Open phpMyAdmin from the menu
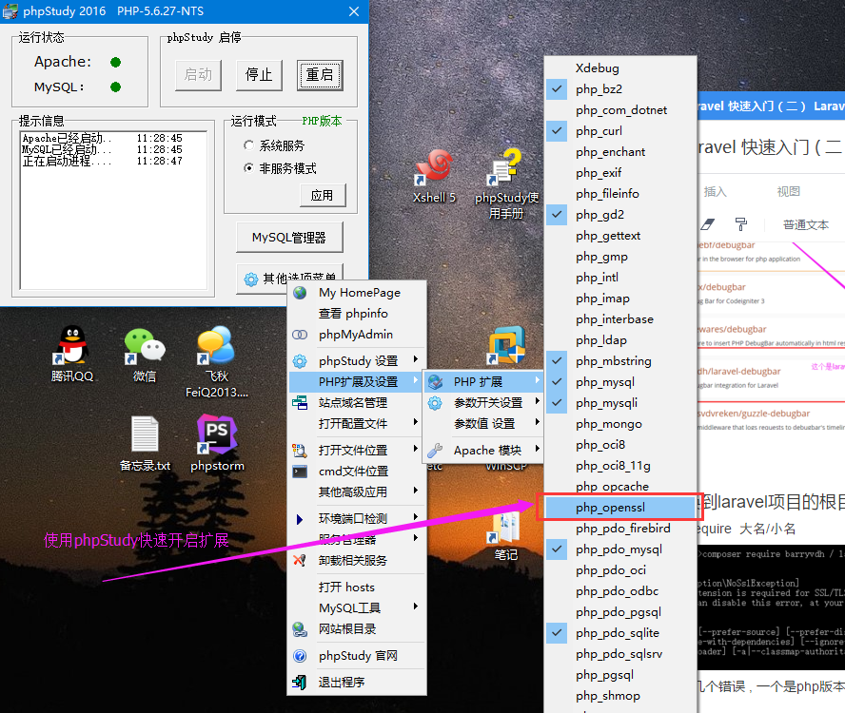This screenshot has height=713, width=845. (x=355, y=335)
